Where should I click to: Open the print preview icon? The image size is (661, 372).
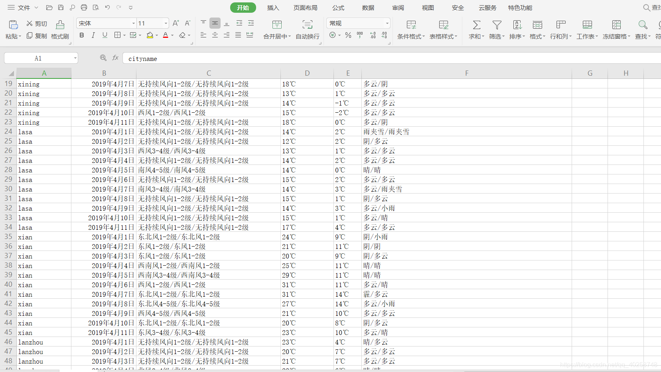pyautogui.click(x=96, y=8)
